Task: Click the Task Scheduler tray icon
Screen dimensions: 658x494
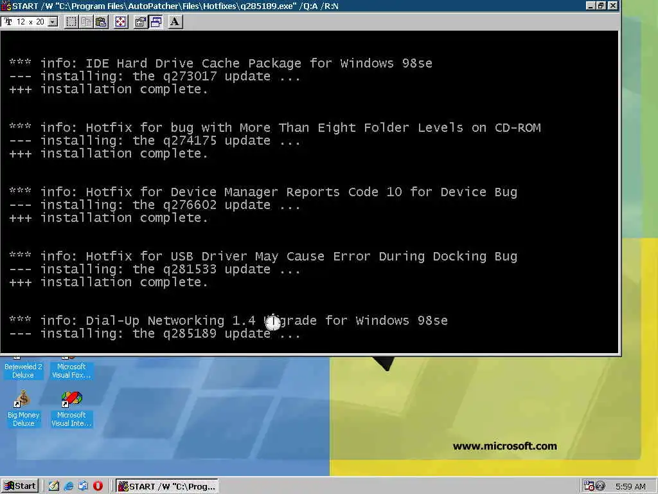Action: (589, 486)
